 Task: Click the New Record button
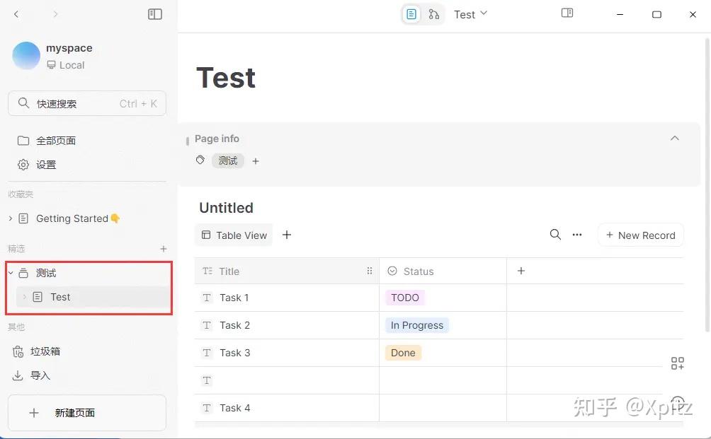point(640,235)
